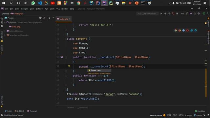The height and width of the screenshot is (118, 210).
Task: Open WhatsApp from Windows taskbar
Action: pyautogui.click(x=33, y=3)
